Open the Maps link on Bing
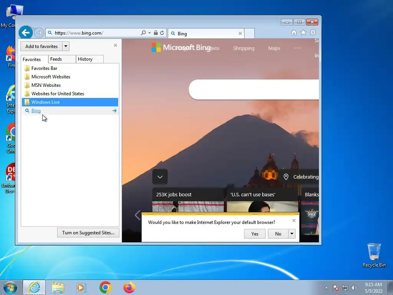The height and width of the screenshot is (295, 393). click(274, 48)
